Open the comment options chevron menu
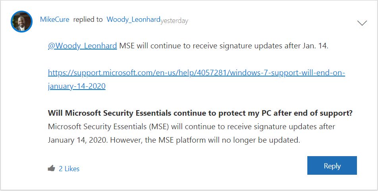The width and height of the screenshot is (378, 191). [x=362, y=23]
